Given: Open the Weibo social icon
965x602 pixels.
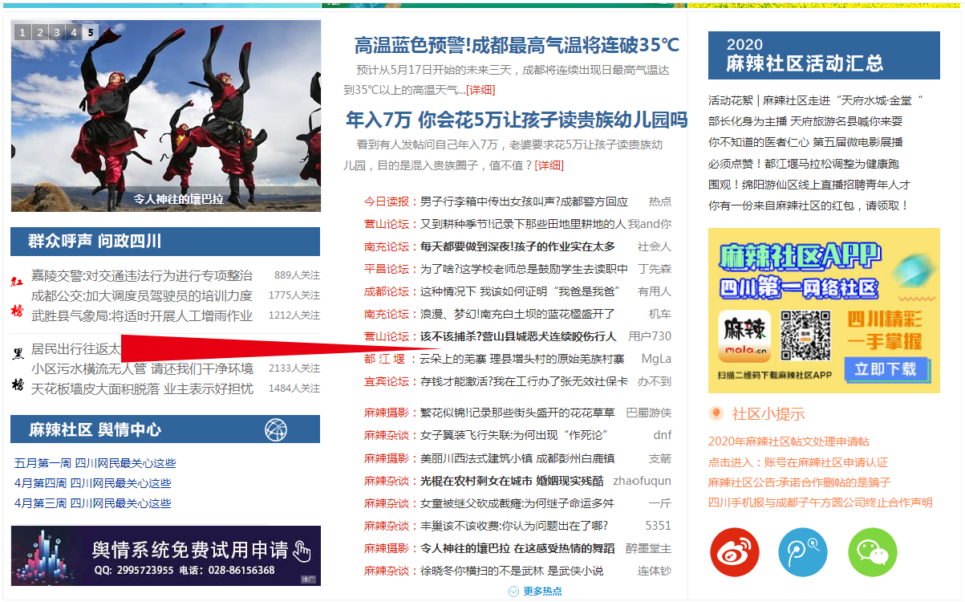Looking at the screenshot, I should [734, 552].
